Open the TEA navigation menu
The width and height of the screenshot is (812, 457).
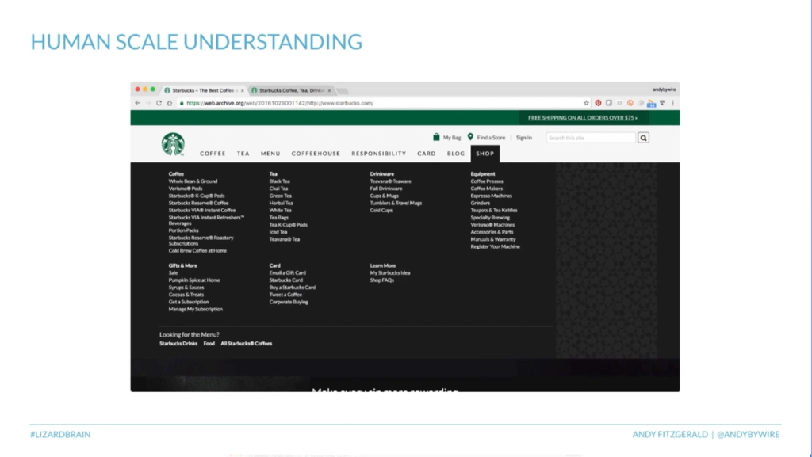pos(243,154)
